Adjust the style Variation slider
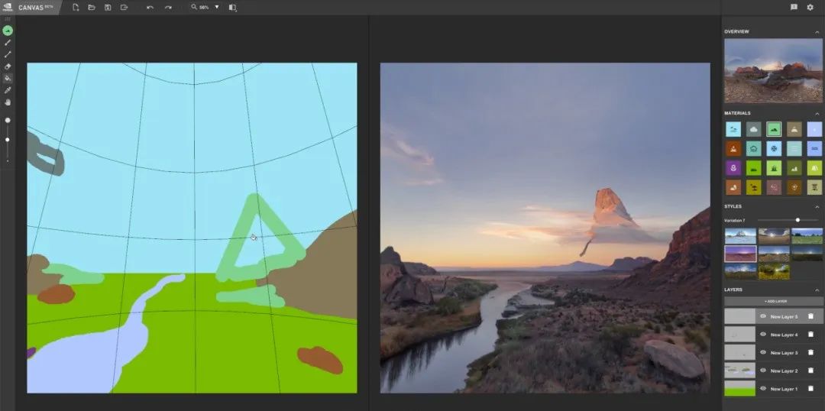This screenshot has width=825, height=411. click(797, 220)
